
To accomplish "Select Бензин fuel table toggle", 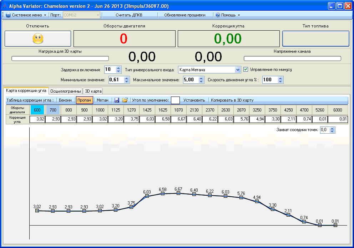I will click(65, 100).
